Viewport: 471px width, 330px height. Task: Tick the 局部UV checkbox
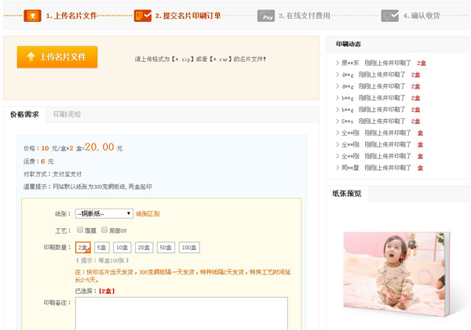(104, 230)
